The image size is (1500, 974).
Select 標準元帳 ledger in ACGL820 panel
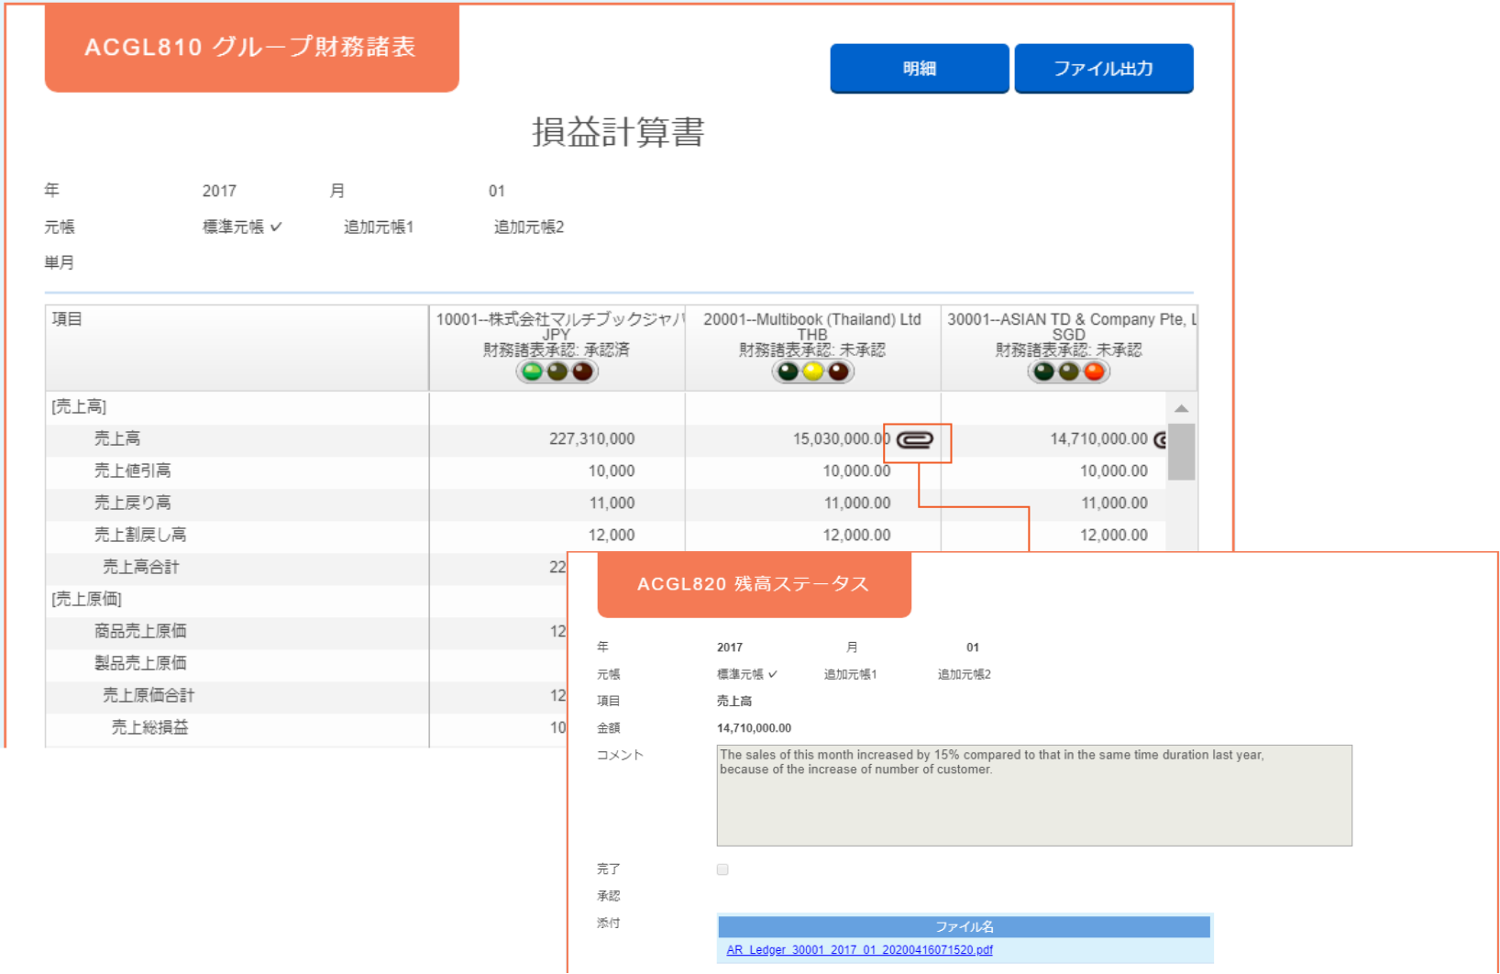(746, 674)
